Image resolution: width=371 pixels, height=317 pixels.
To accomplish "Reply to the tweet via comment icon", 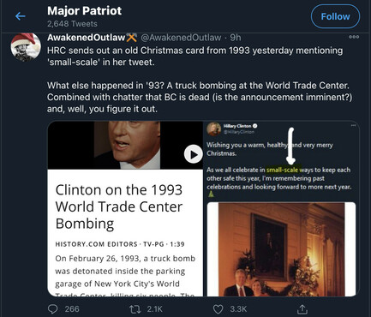I will click(x=52, y=309).
